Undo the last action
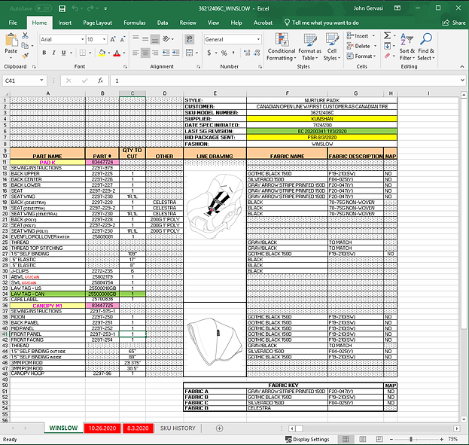Viewport: 469px width, 445px height. 75,9
